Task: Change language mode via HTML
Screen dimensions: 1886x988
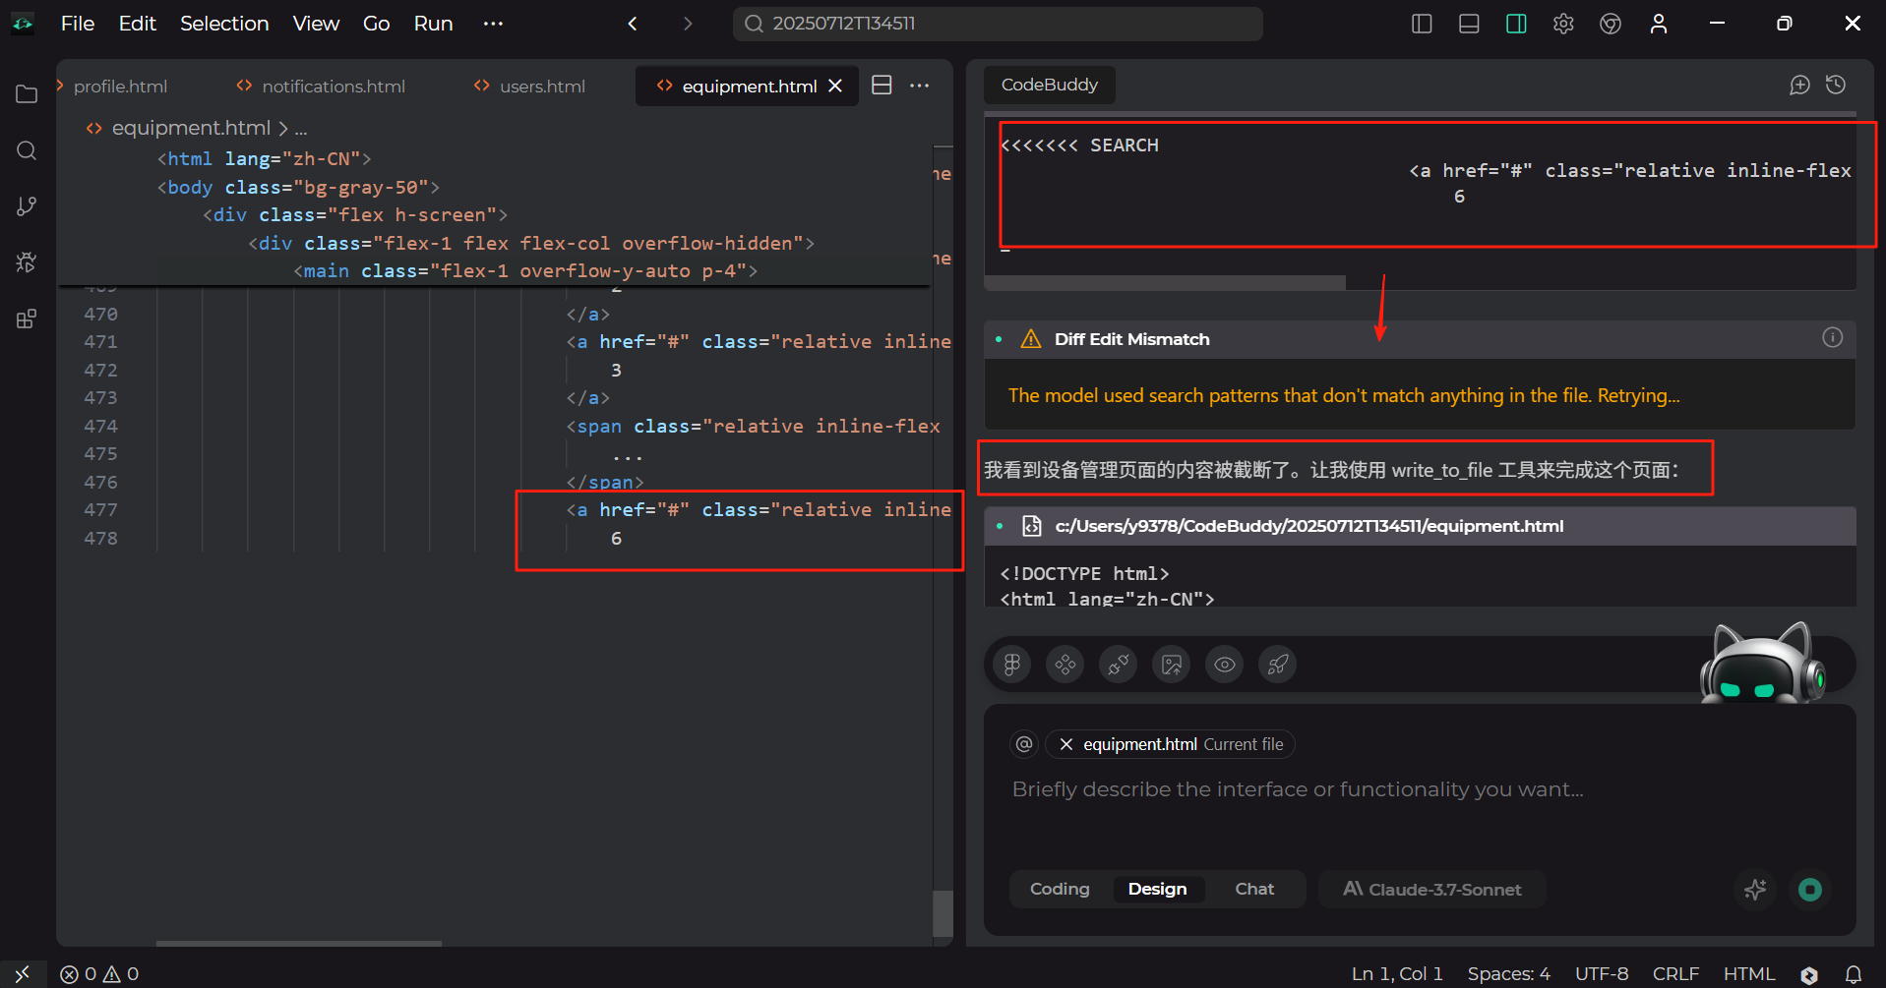Action: [1748, 973]
